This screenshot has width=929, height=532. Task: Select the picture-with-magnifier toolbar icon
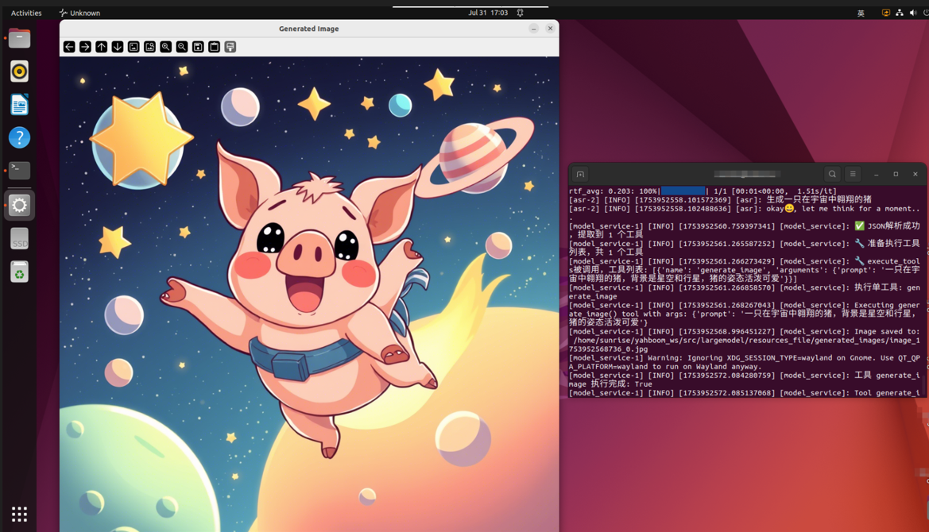click(x=150, y=47)
